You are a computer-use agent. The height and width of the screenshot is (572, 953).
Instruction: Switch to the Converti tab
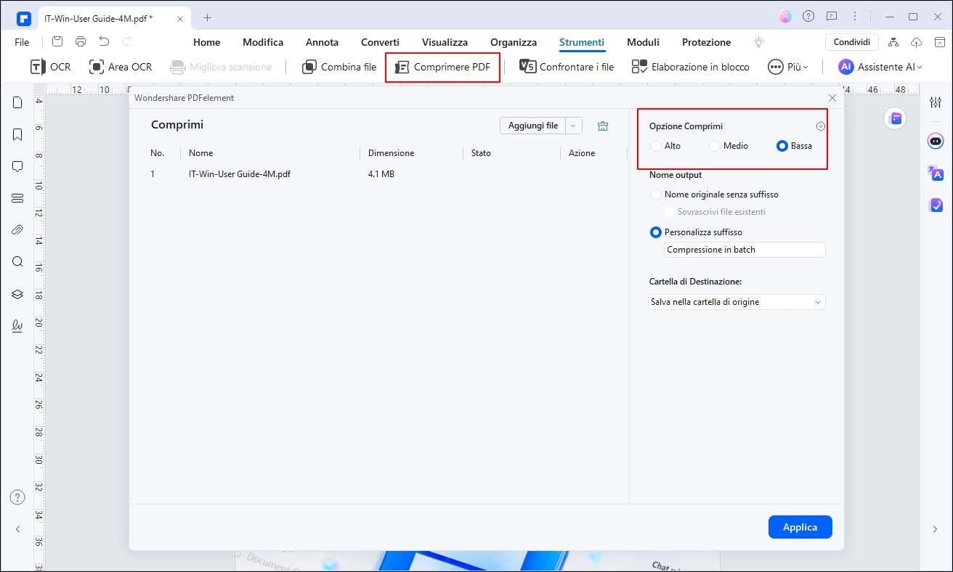point(380,42)
